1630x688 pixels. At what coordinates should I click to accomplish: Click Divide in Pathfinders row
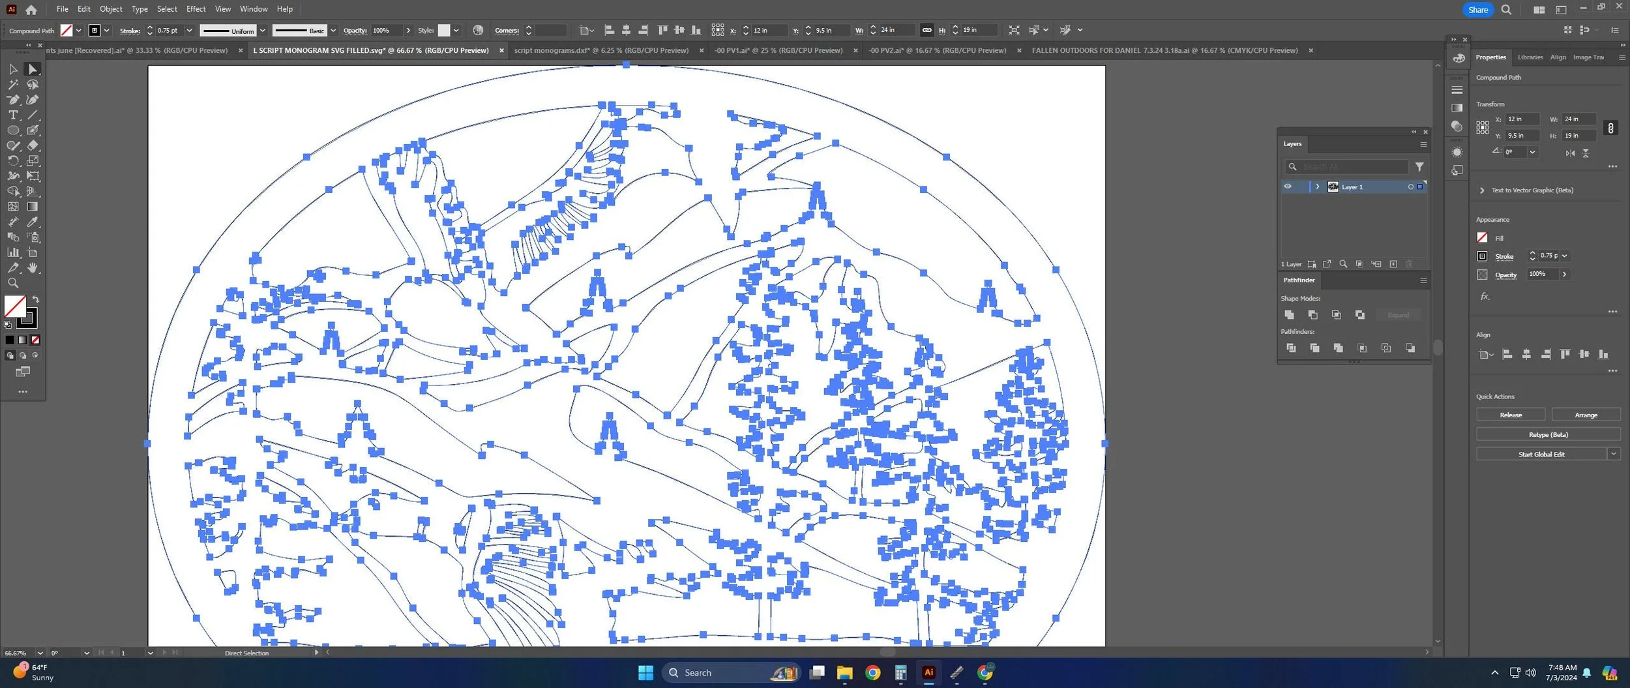click(x=1291, y=348)
